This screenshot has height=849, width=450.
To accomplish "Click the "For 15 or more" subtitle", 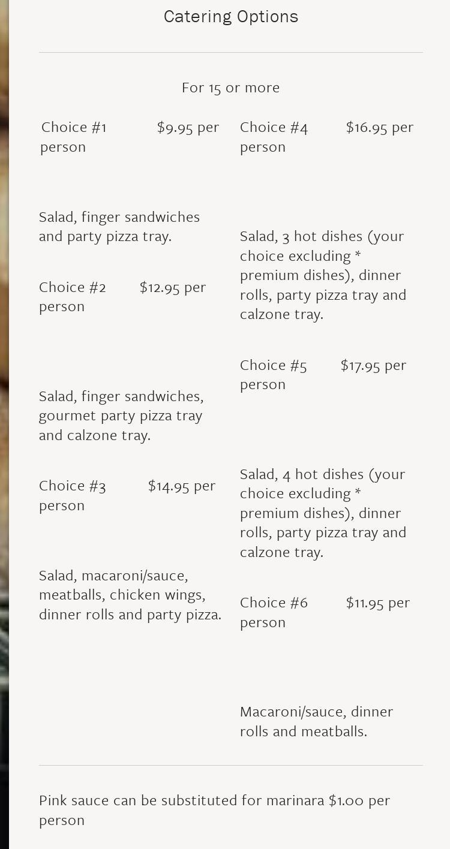I will coord(231,88).
